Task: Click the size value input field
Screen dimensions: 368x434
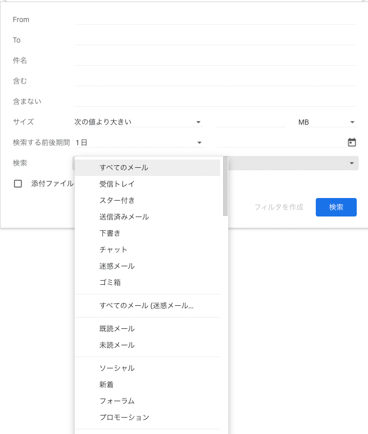Action: point(251,122)
